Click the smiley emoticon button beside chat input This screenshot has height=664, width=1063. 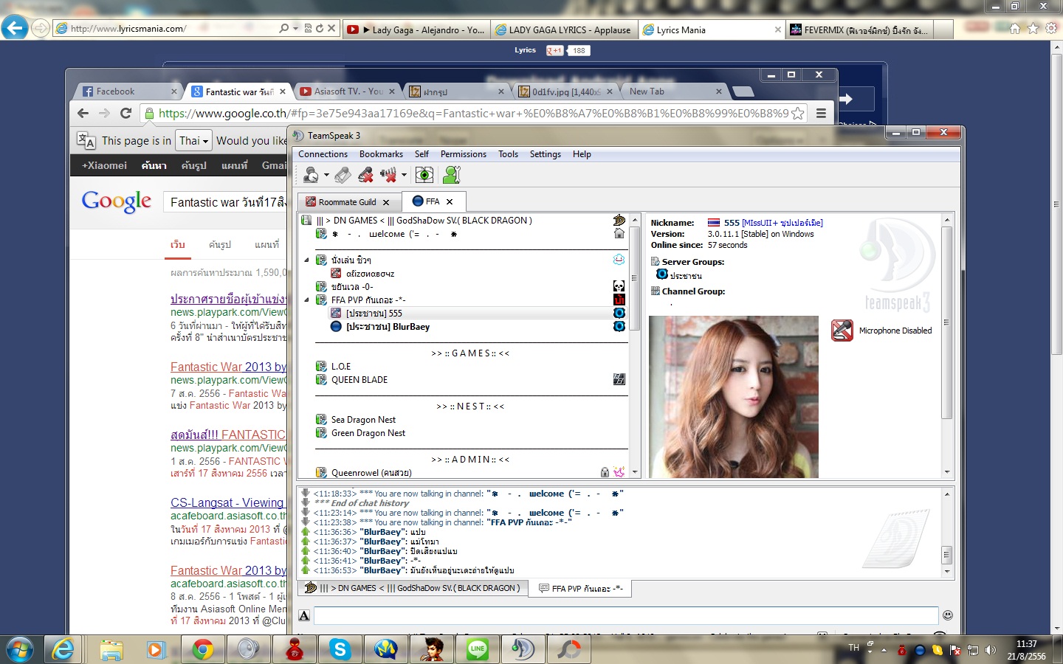pos(948,615)
